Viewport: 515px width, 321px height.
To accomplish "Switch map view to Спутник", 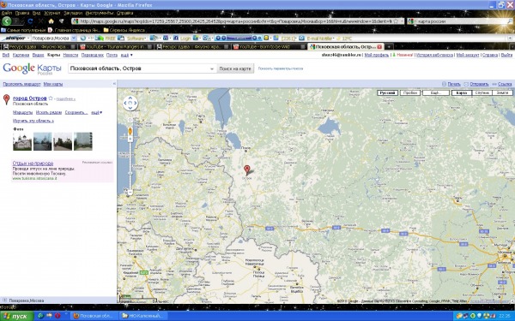I will click(x=482, y=93).
